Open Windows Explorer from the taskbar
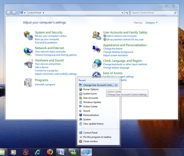This screenshot has width=184, height=156. (3, 152)
